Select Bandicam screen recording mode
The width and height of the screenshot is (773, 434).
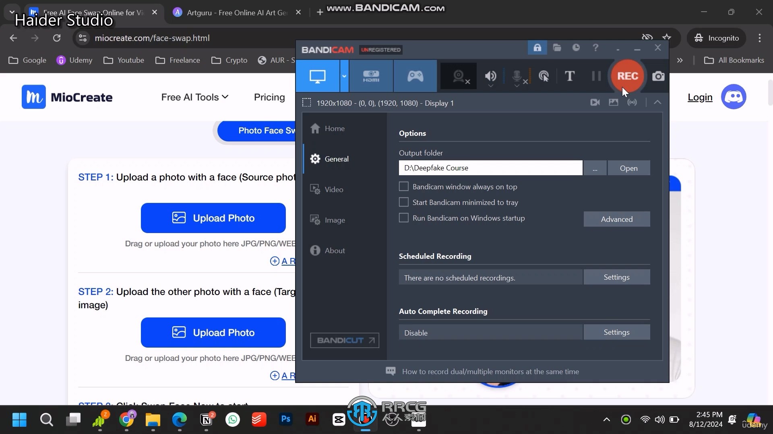click(317, 76)
